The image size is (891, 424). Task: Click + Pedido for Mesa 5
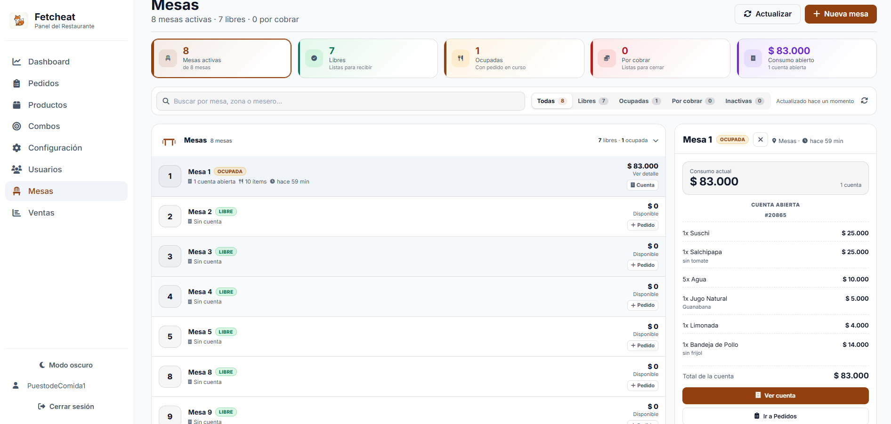pyautogui.click(x=642, y=345)
